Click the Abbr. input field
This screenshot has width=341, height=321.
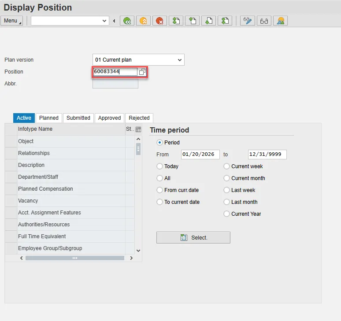tap(115, 84)
